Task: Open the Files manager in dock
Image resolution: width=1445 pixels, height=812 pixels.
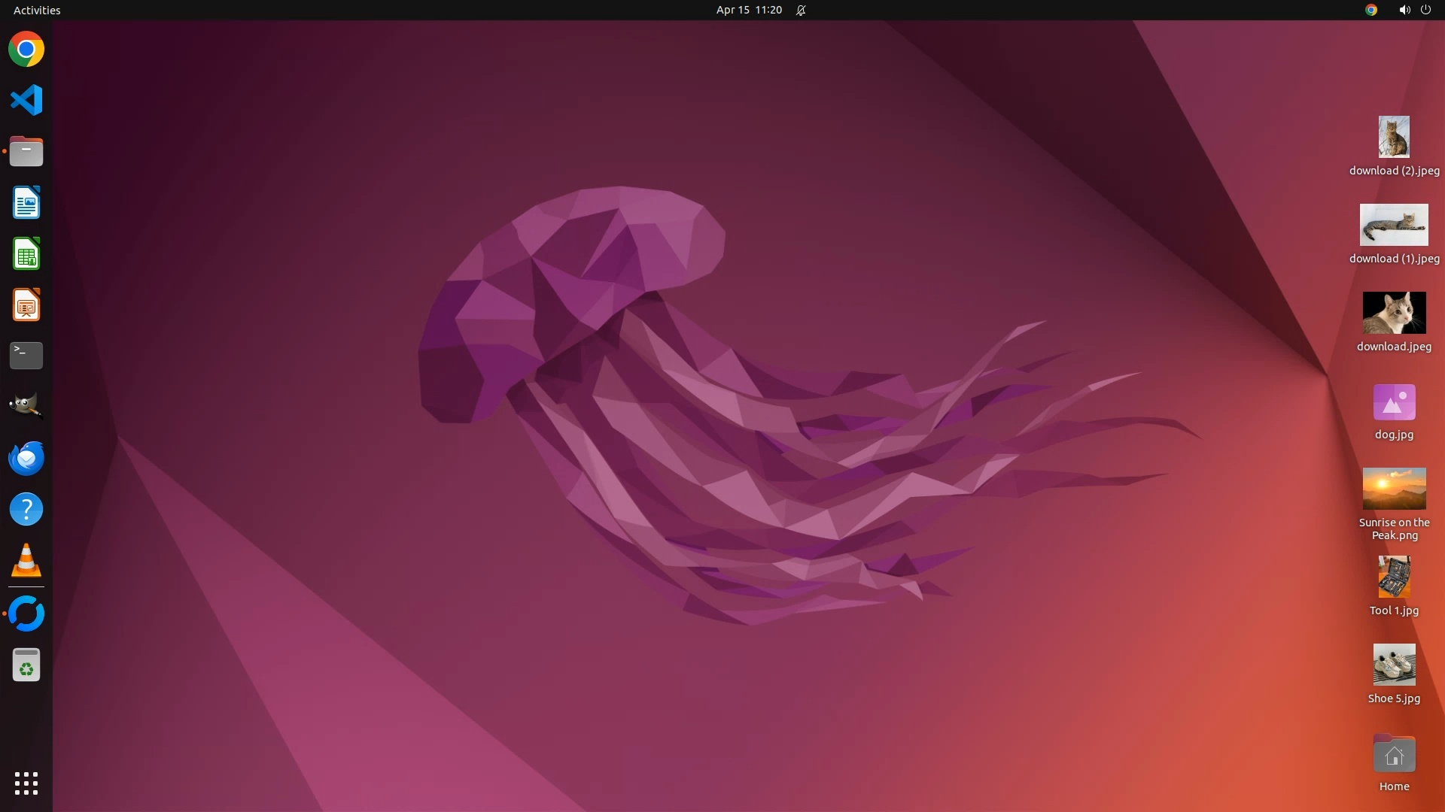Action: click(26, 152)
